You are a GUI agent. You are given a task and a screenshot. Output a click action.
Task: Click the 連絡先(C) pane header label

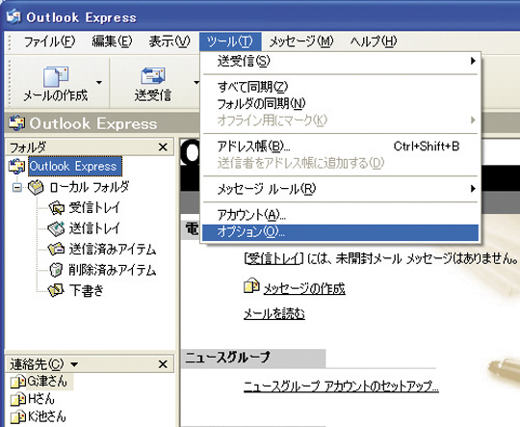[x=37, y=364]
